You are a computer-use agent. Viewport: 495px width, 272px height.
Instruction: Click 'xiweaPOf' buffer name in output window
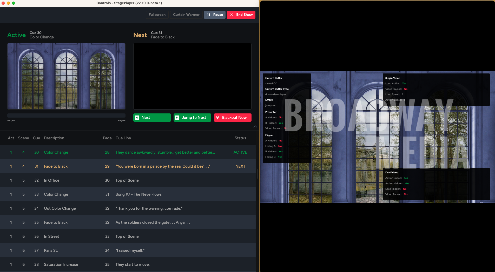pos(271,84)
